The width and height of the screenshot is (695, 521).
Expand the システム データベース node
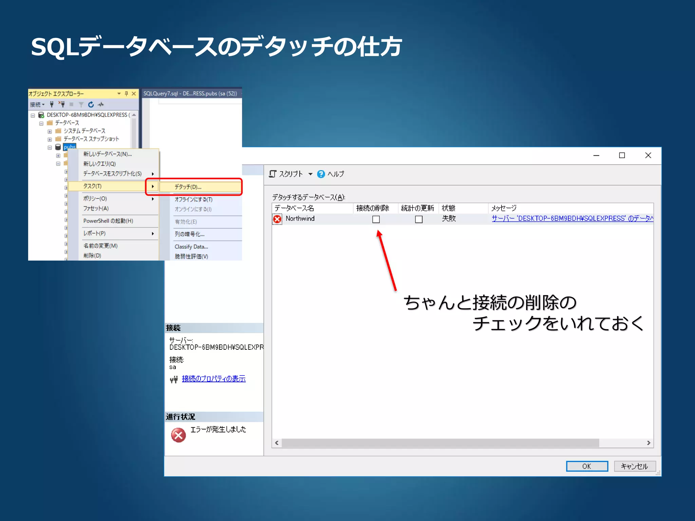pyautogui.click(x=50, y=131)
